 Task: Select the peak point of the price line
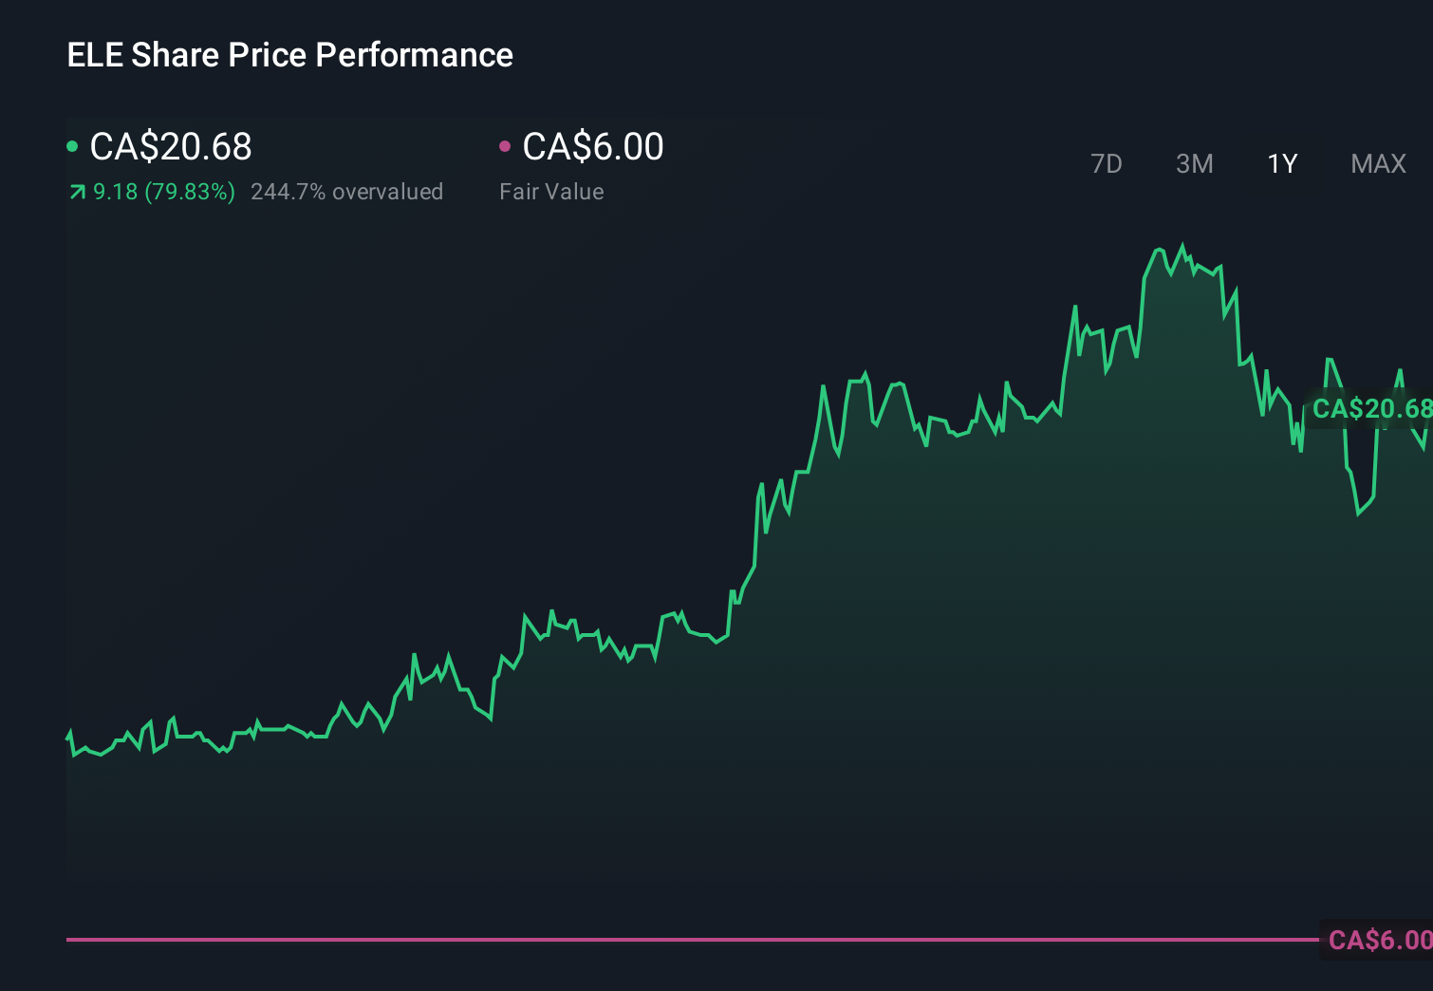[x=1182, y=247]
